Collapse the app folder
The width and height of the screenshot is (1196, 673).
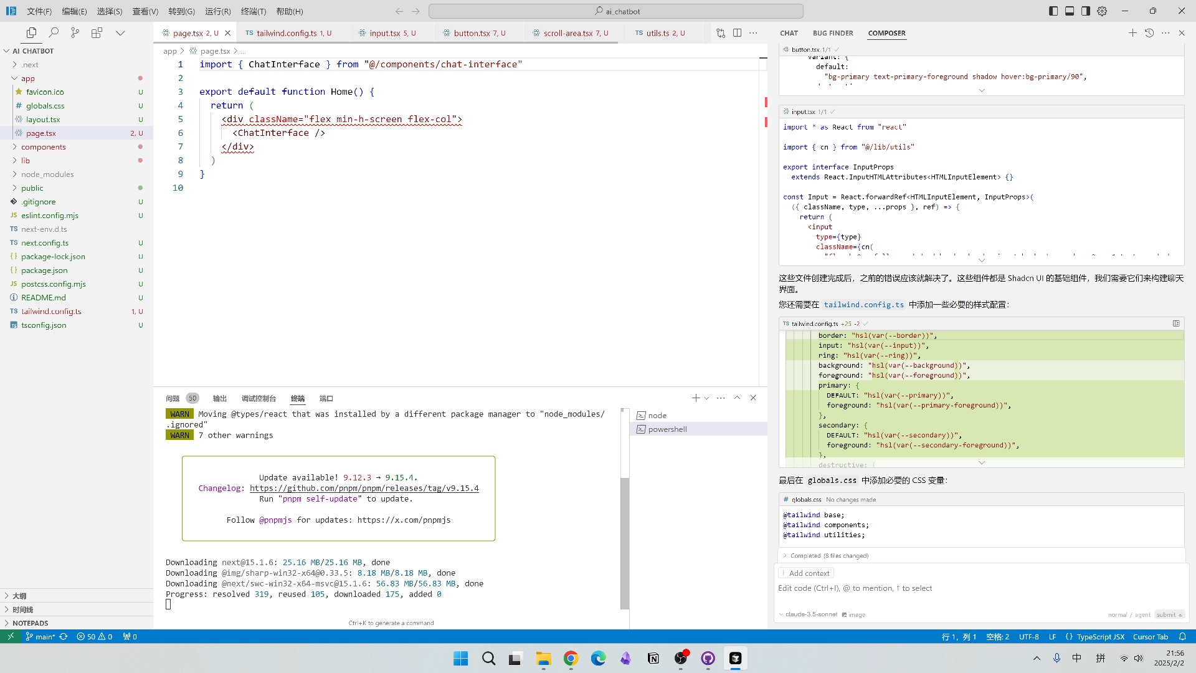point(27,79)
